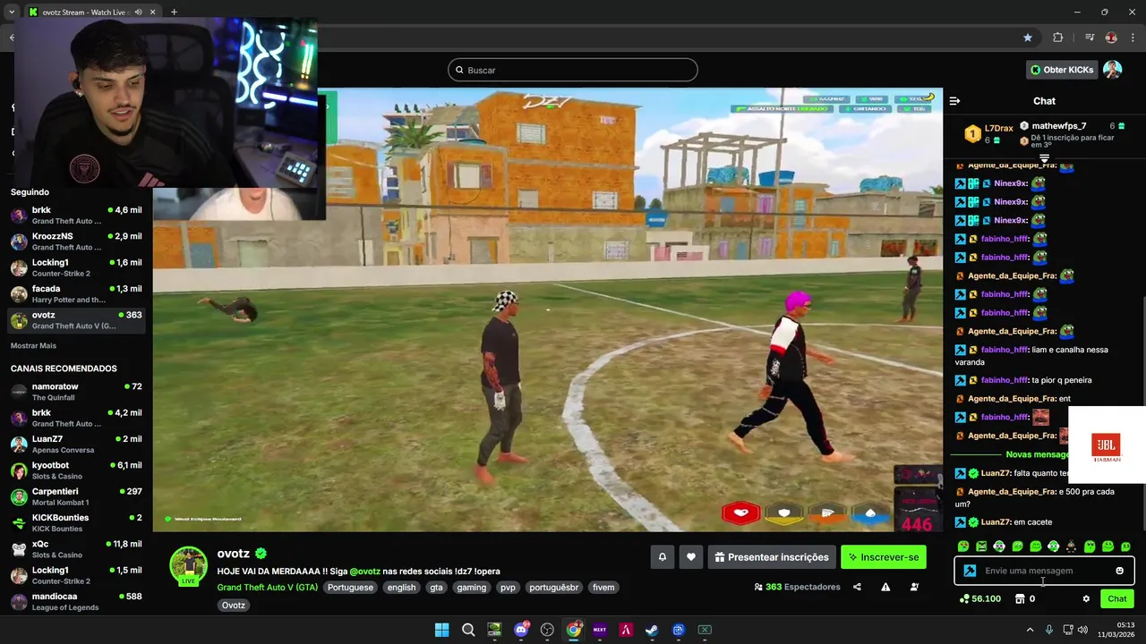The height and width of the screenshot is (644, 1146).
Task: Open LuanZ7 recommended channel
Action: coord(76,445)
